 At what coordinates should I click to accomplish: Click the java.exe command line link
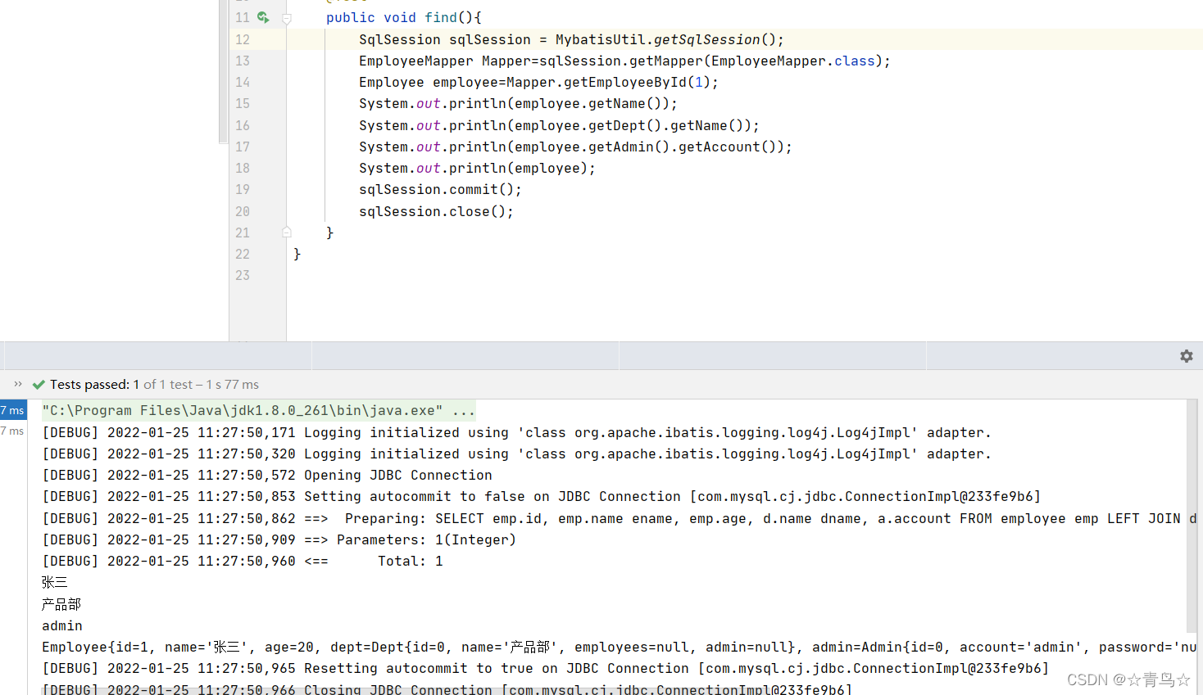[x=258, y=410]
